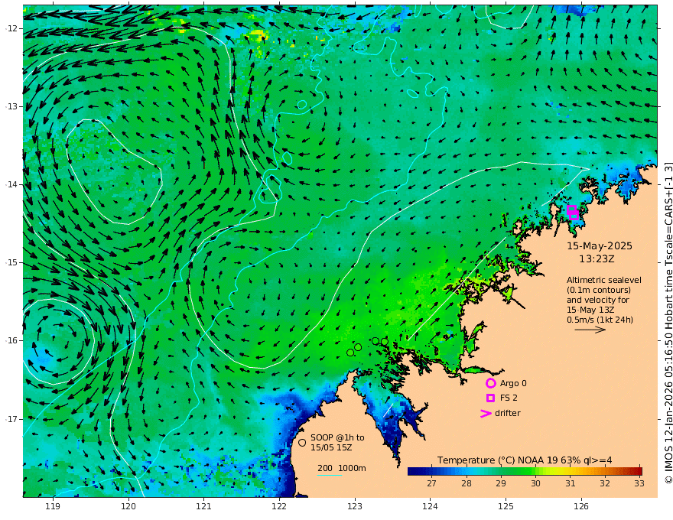Click the vertical IMOS copyright timestamp text
This screenshot has height=520, width=673.
(668, 322)
